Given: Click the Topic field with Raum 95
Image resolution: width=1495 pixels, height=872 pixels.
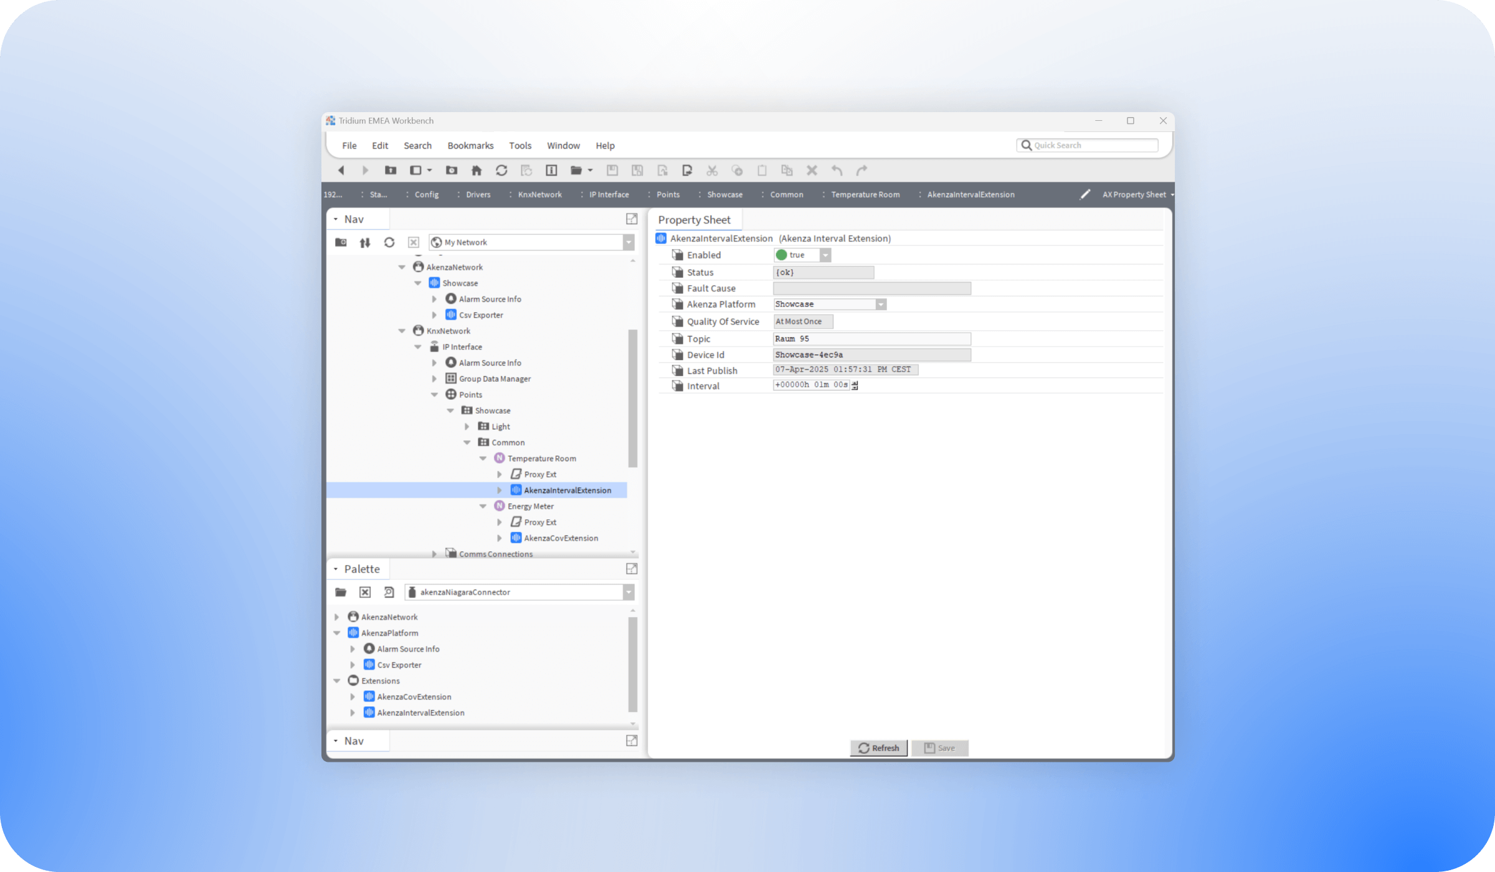Looking at the screenshot, I should 871,339.
